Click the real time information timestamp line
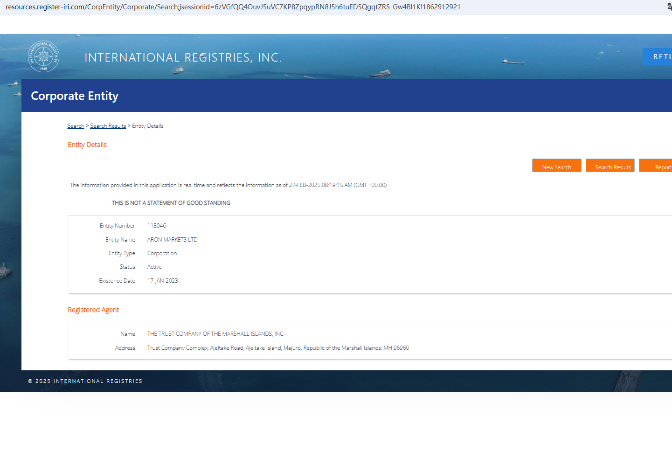 tap(228, 185)
